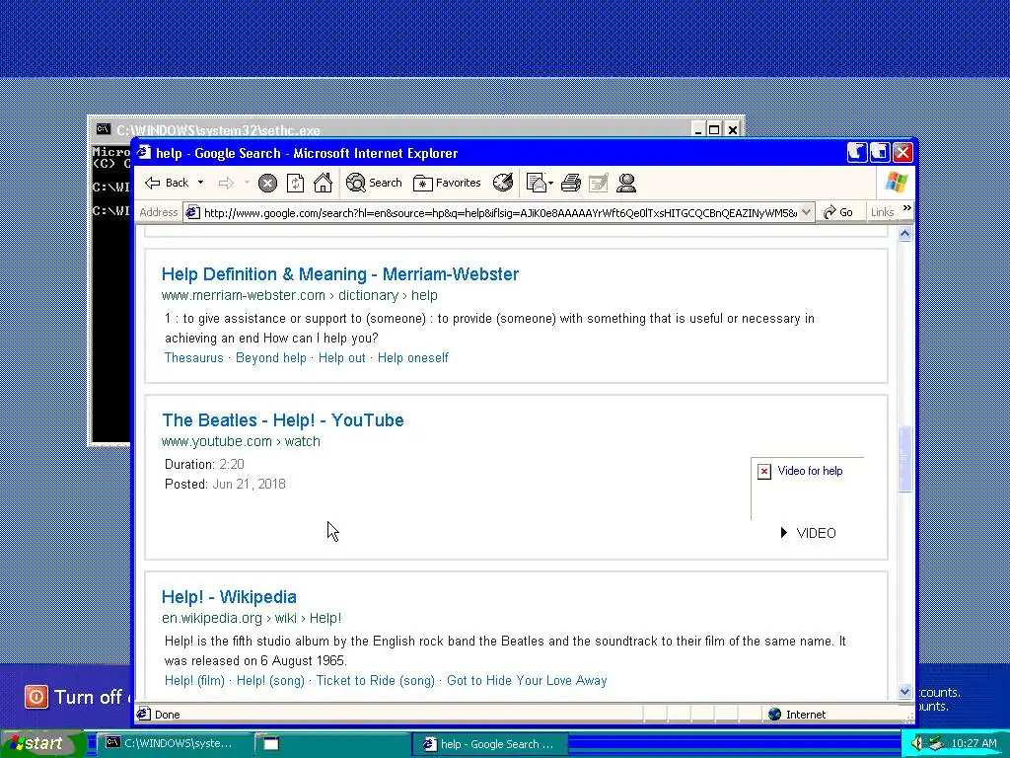Viewport: 1010px width, 758px height.
Task: Click the Links toolbar label
Action: coord(882,213)
